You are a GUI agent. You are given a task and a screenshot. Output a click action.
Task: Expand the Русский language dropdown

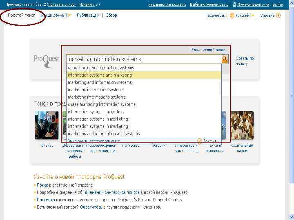[x=253, y=15]
